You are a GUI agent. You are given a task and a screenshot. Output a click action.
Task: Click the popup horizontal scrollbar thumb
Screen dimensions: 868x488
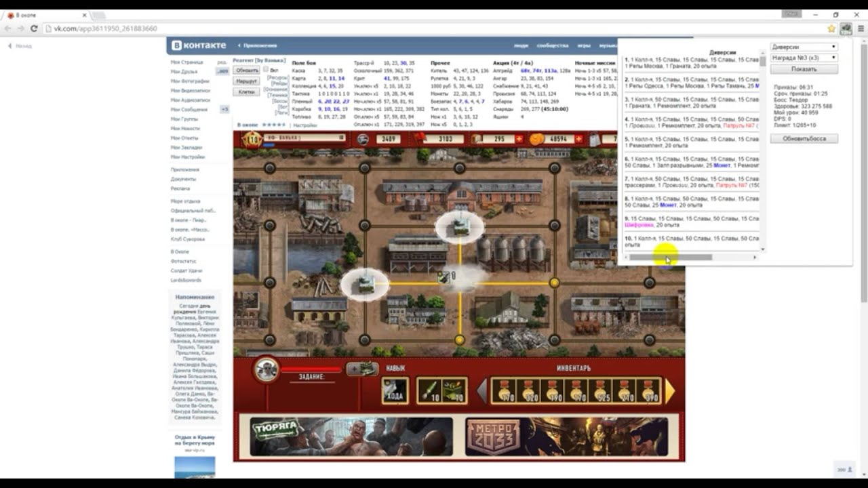671,258
